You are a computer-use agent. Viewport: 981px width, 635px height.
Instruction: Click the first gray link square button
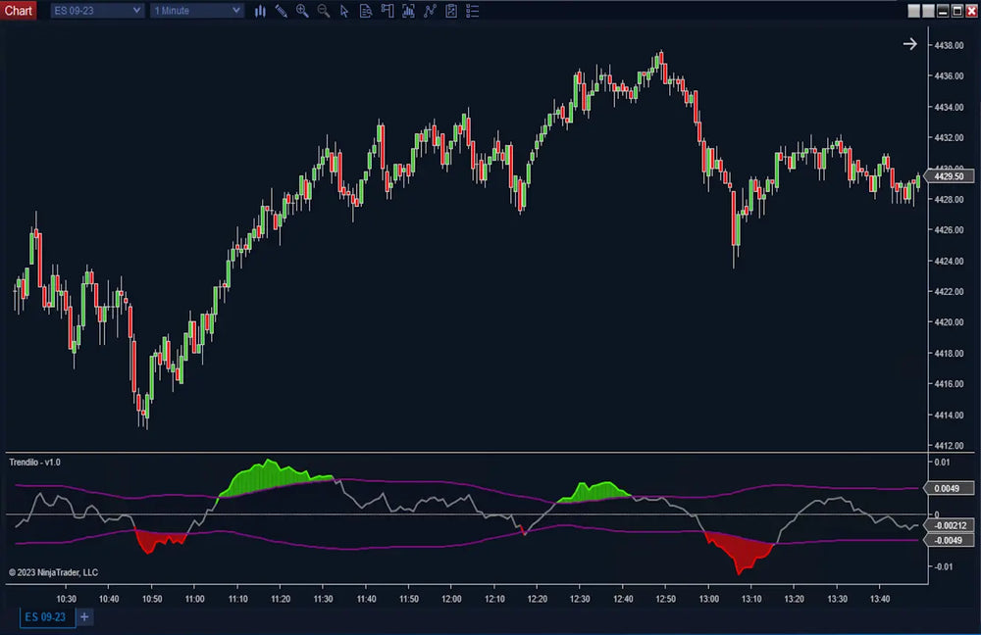[x=914, y=11]
